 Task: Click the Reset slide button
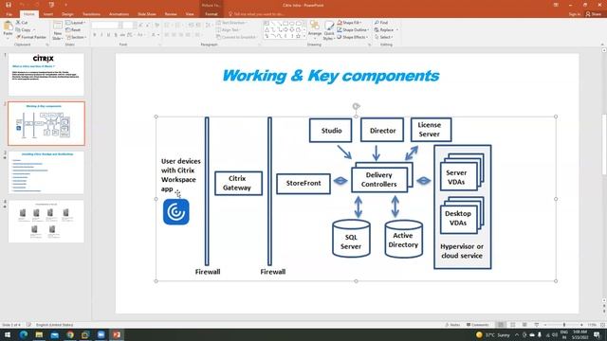click(73, 29)
